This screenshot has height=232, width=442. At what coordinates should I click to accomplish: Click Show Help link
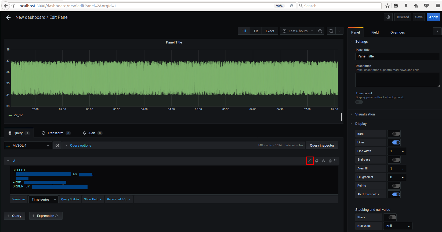[93, 200]
